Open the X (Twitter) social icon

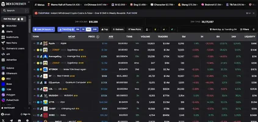(3, 120)
